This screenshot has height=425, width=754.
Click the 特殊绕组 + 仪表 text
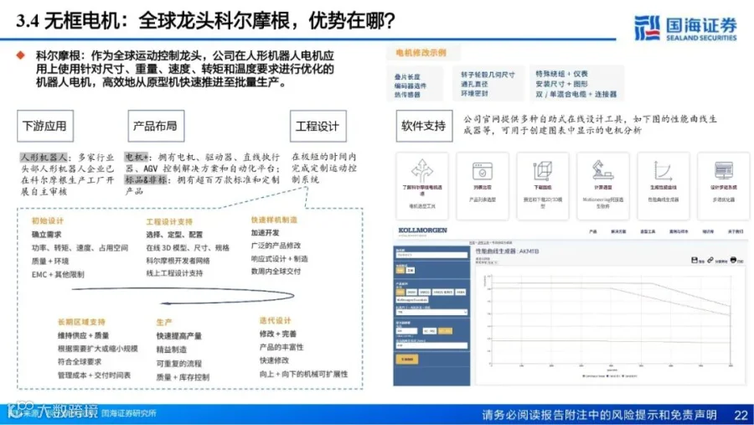click(x=561, y=74)
